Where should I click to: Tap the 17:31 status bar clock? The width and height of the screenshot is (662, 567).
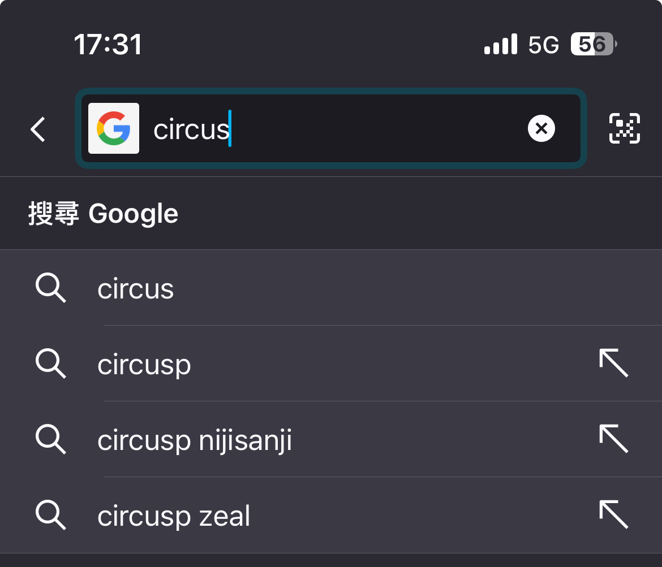tap(108, 44)
